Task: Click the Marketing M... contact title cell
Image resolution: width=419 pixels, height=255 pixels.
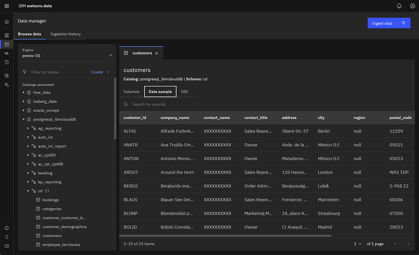Action: pos(258,213)
